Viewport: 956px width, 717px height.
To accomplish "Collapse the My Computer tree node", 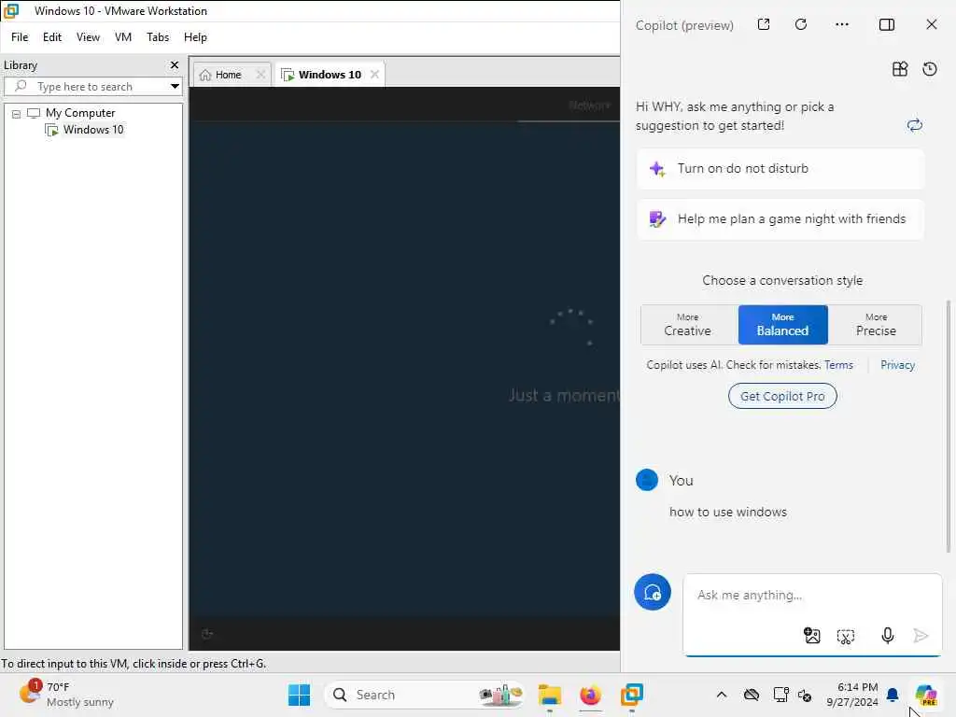I will [x=17, y=114].
